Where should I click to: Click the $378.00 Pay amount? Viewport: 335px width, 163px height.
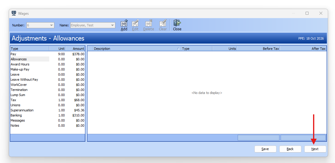point(78,54)
